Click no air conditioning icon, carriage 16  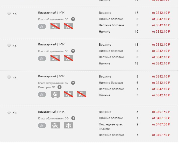[x=55, y=58]
